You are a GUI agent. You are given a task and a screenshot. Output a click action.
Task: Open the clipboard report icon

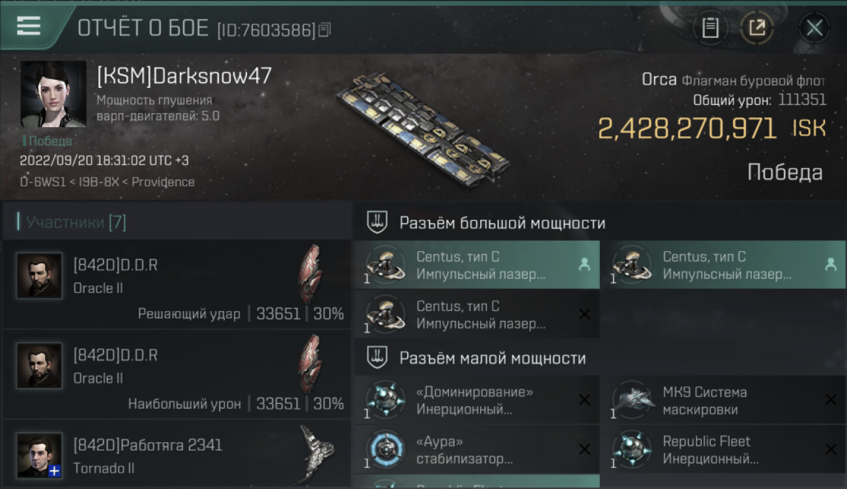710,28
